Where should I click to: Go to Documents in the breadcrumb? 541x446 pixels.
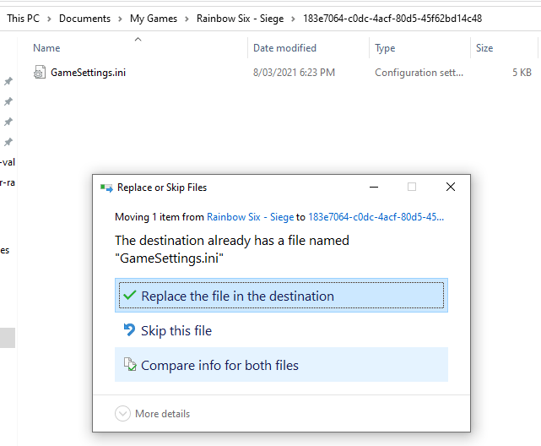pos(84,19)
